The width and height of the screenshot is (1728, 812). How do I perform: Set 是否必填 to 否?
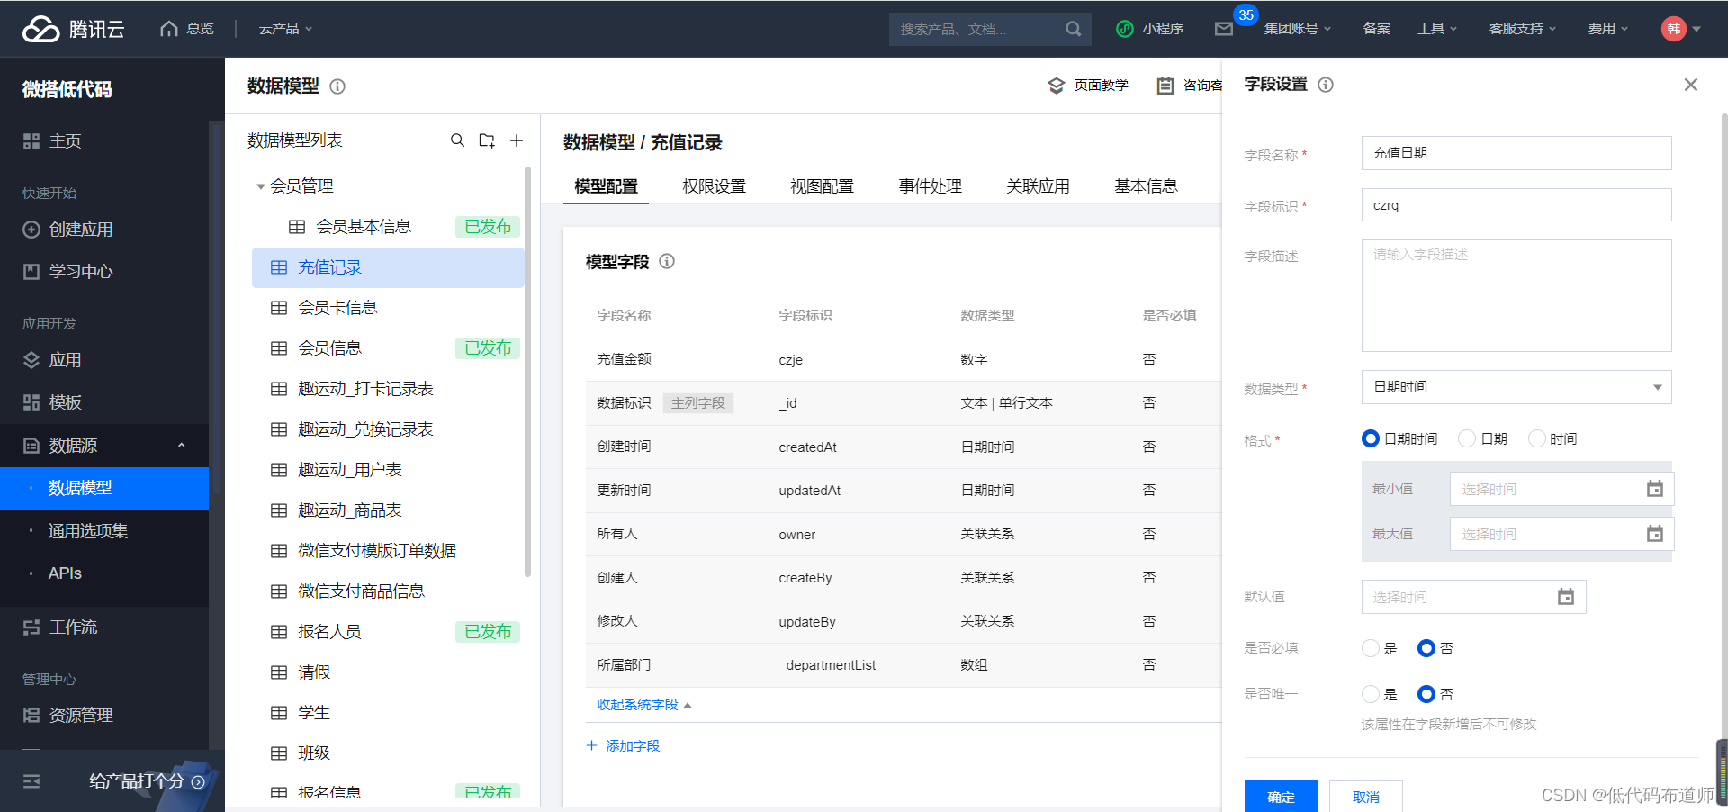click(1426, 648)
